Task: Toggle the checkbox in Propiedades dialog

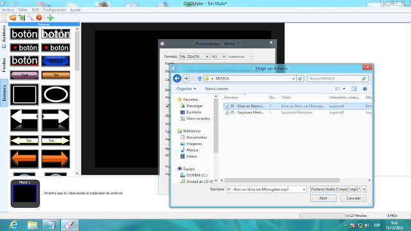Action: click(x=167, y=106)
